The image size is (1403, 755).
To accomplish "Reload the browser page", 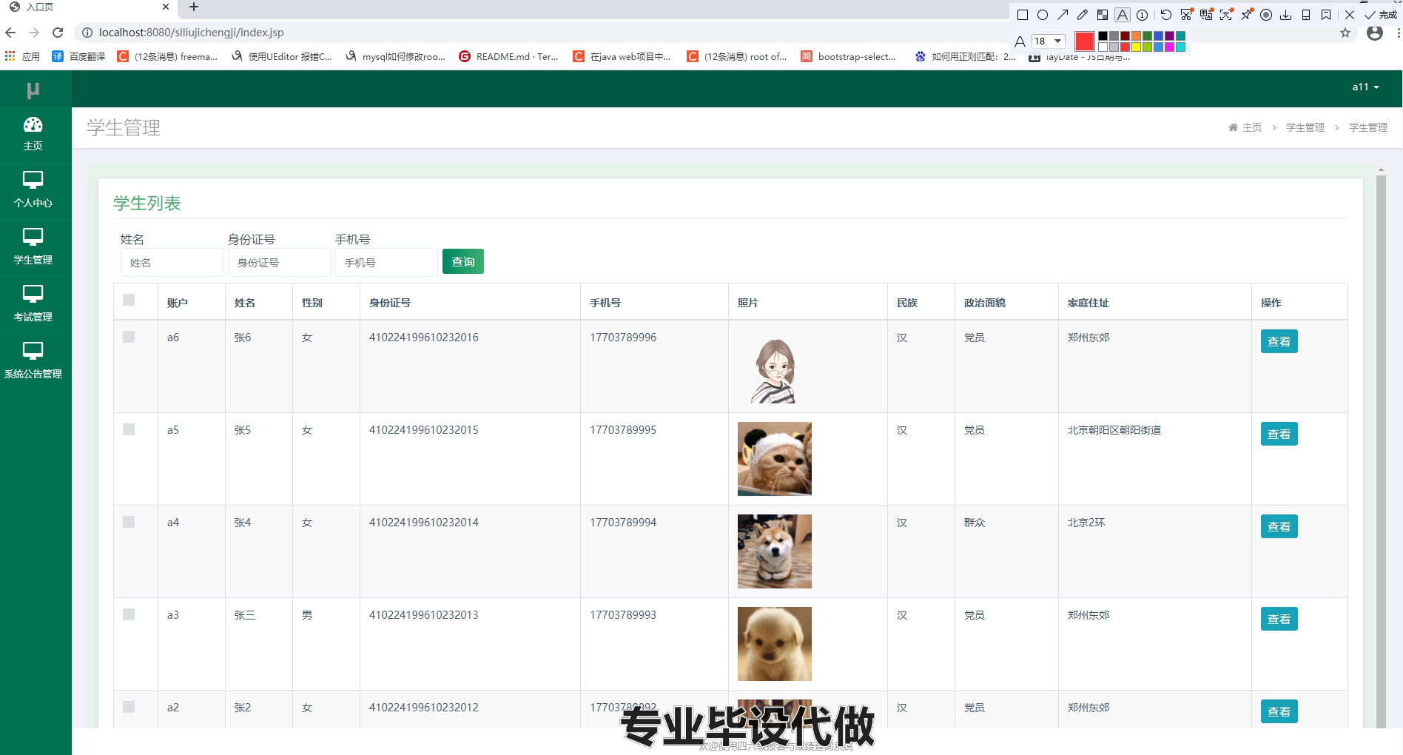I will (58, 33).
